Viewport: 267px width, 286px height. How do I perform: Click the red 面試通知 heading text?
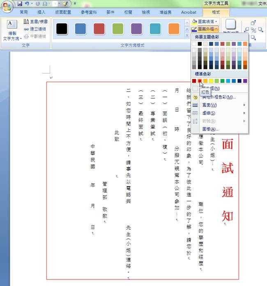click(228, 180)
